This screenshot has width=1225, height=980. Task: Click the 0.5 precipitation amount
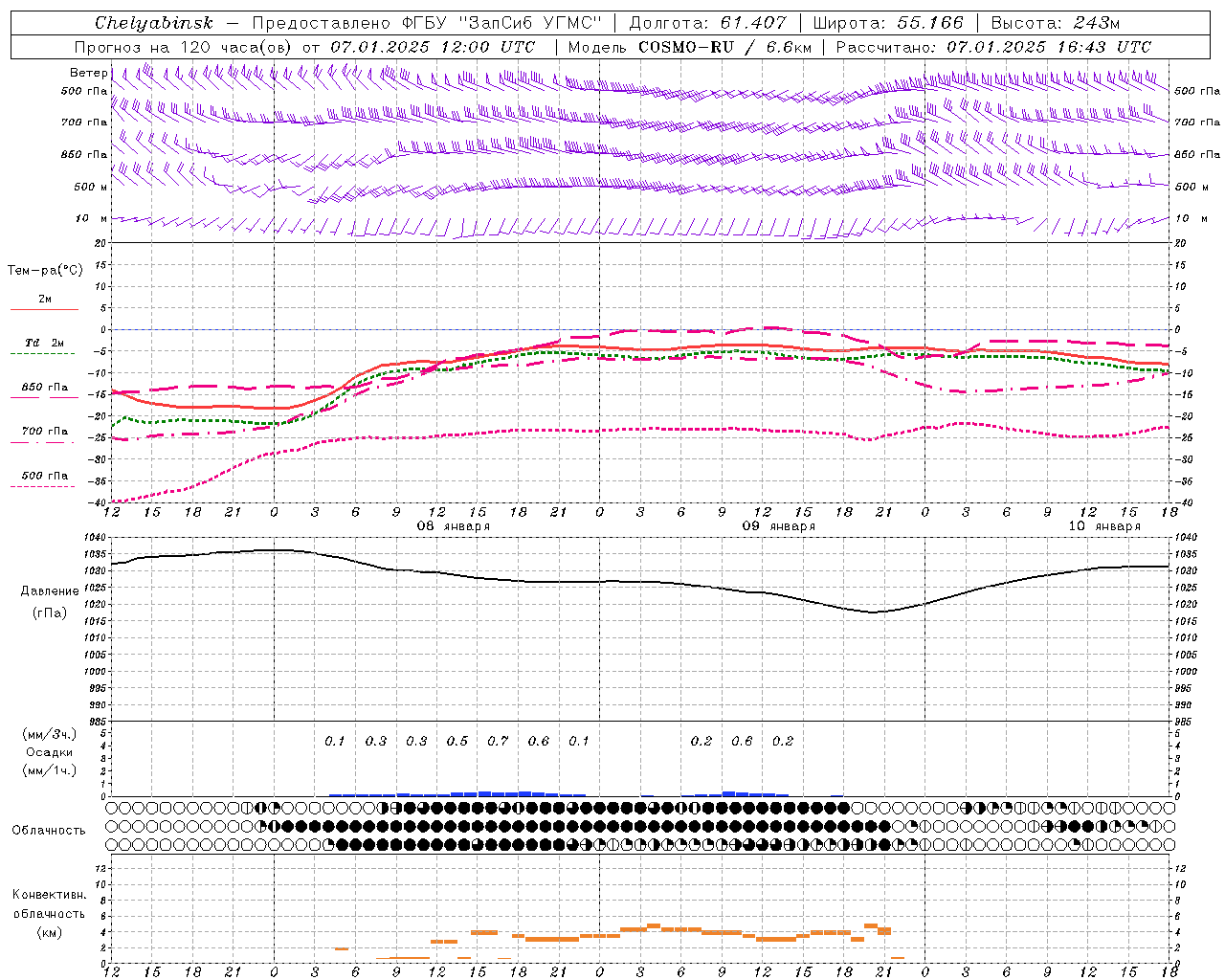457,741
